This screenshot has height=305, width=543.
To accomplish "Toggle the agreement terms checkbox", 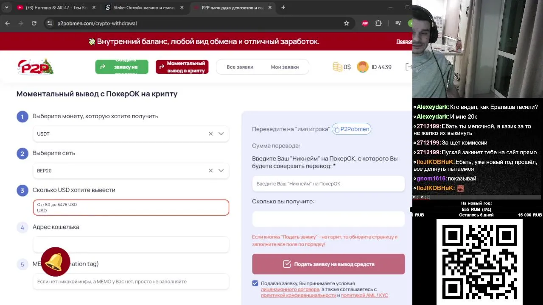I will point(255,283).
